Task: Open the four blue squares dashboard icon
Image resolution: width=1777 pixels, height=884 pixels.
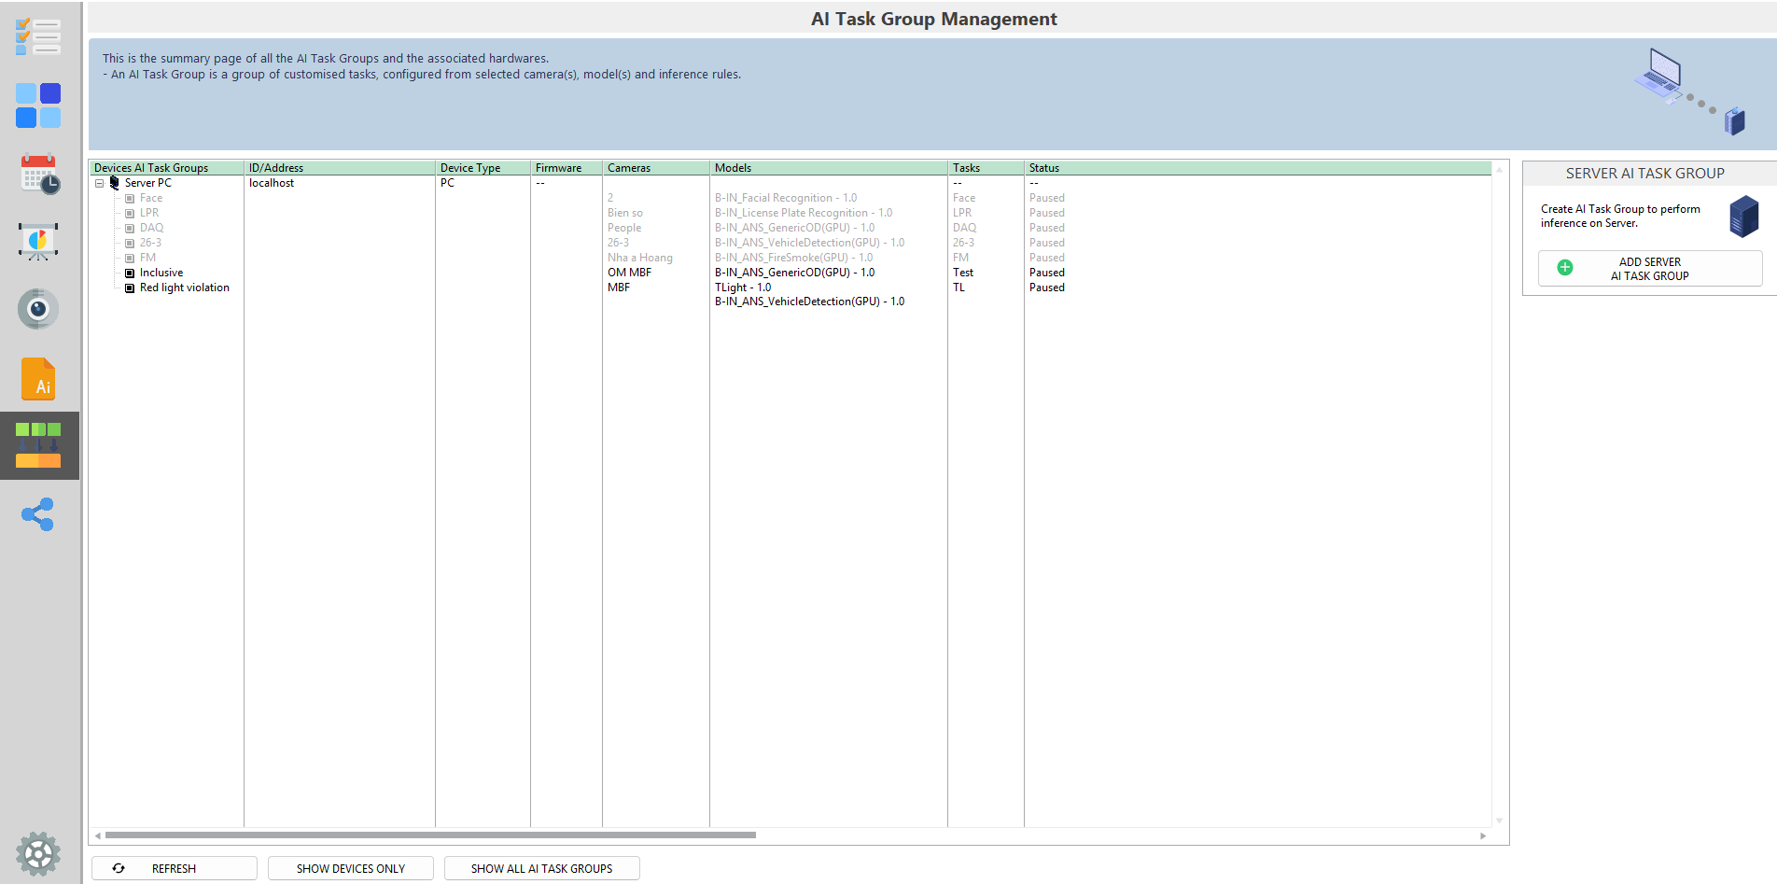Action: 38,105
